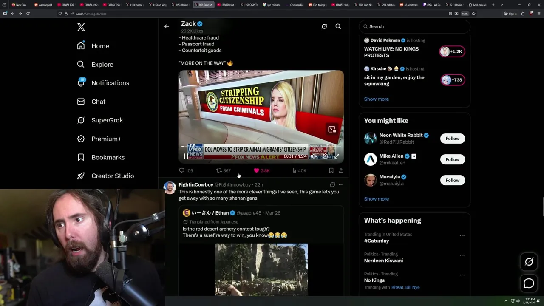Click the X logo in the sidebar
The image size is (544, 306).
point(81,28)
